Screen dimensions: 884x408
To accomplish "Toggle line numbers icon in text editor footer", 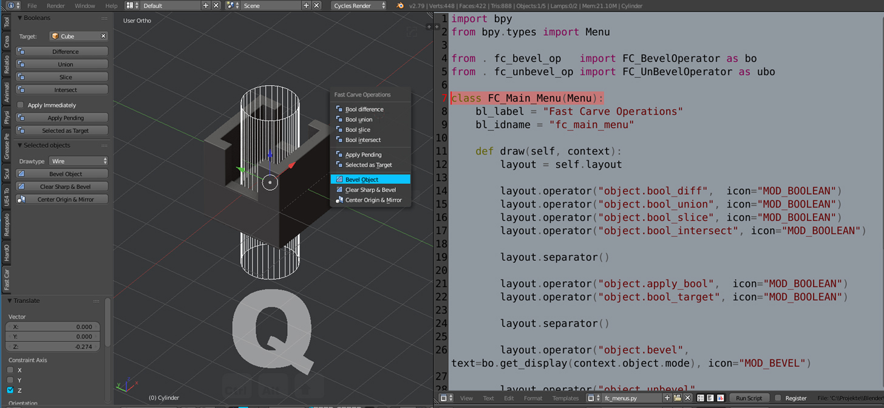I will coord(699,398).
